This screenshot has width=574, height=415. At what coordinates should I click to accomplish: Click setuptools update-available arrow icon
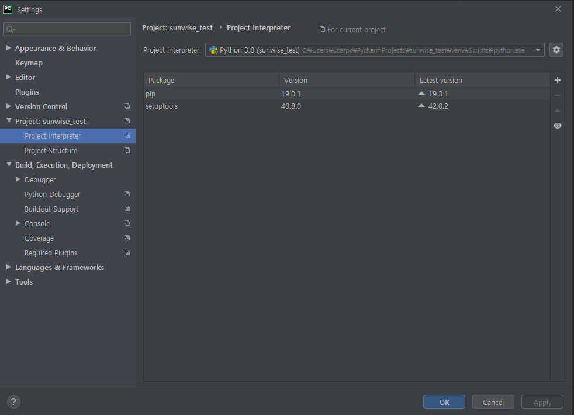(421, 105)
